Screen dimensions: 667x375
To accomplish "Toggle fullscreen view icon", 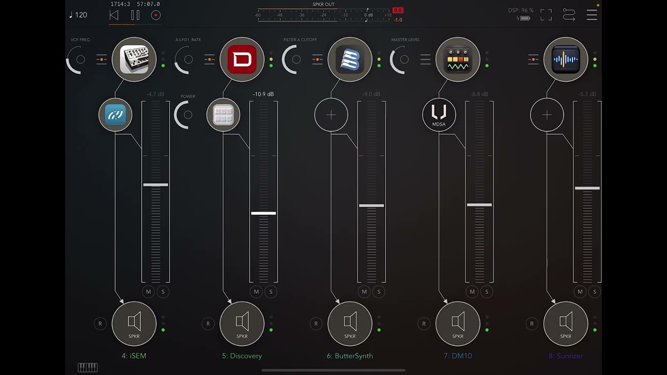I will [x=546, y=15].
